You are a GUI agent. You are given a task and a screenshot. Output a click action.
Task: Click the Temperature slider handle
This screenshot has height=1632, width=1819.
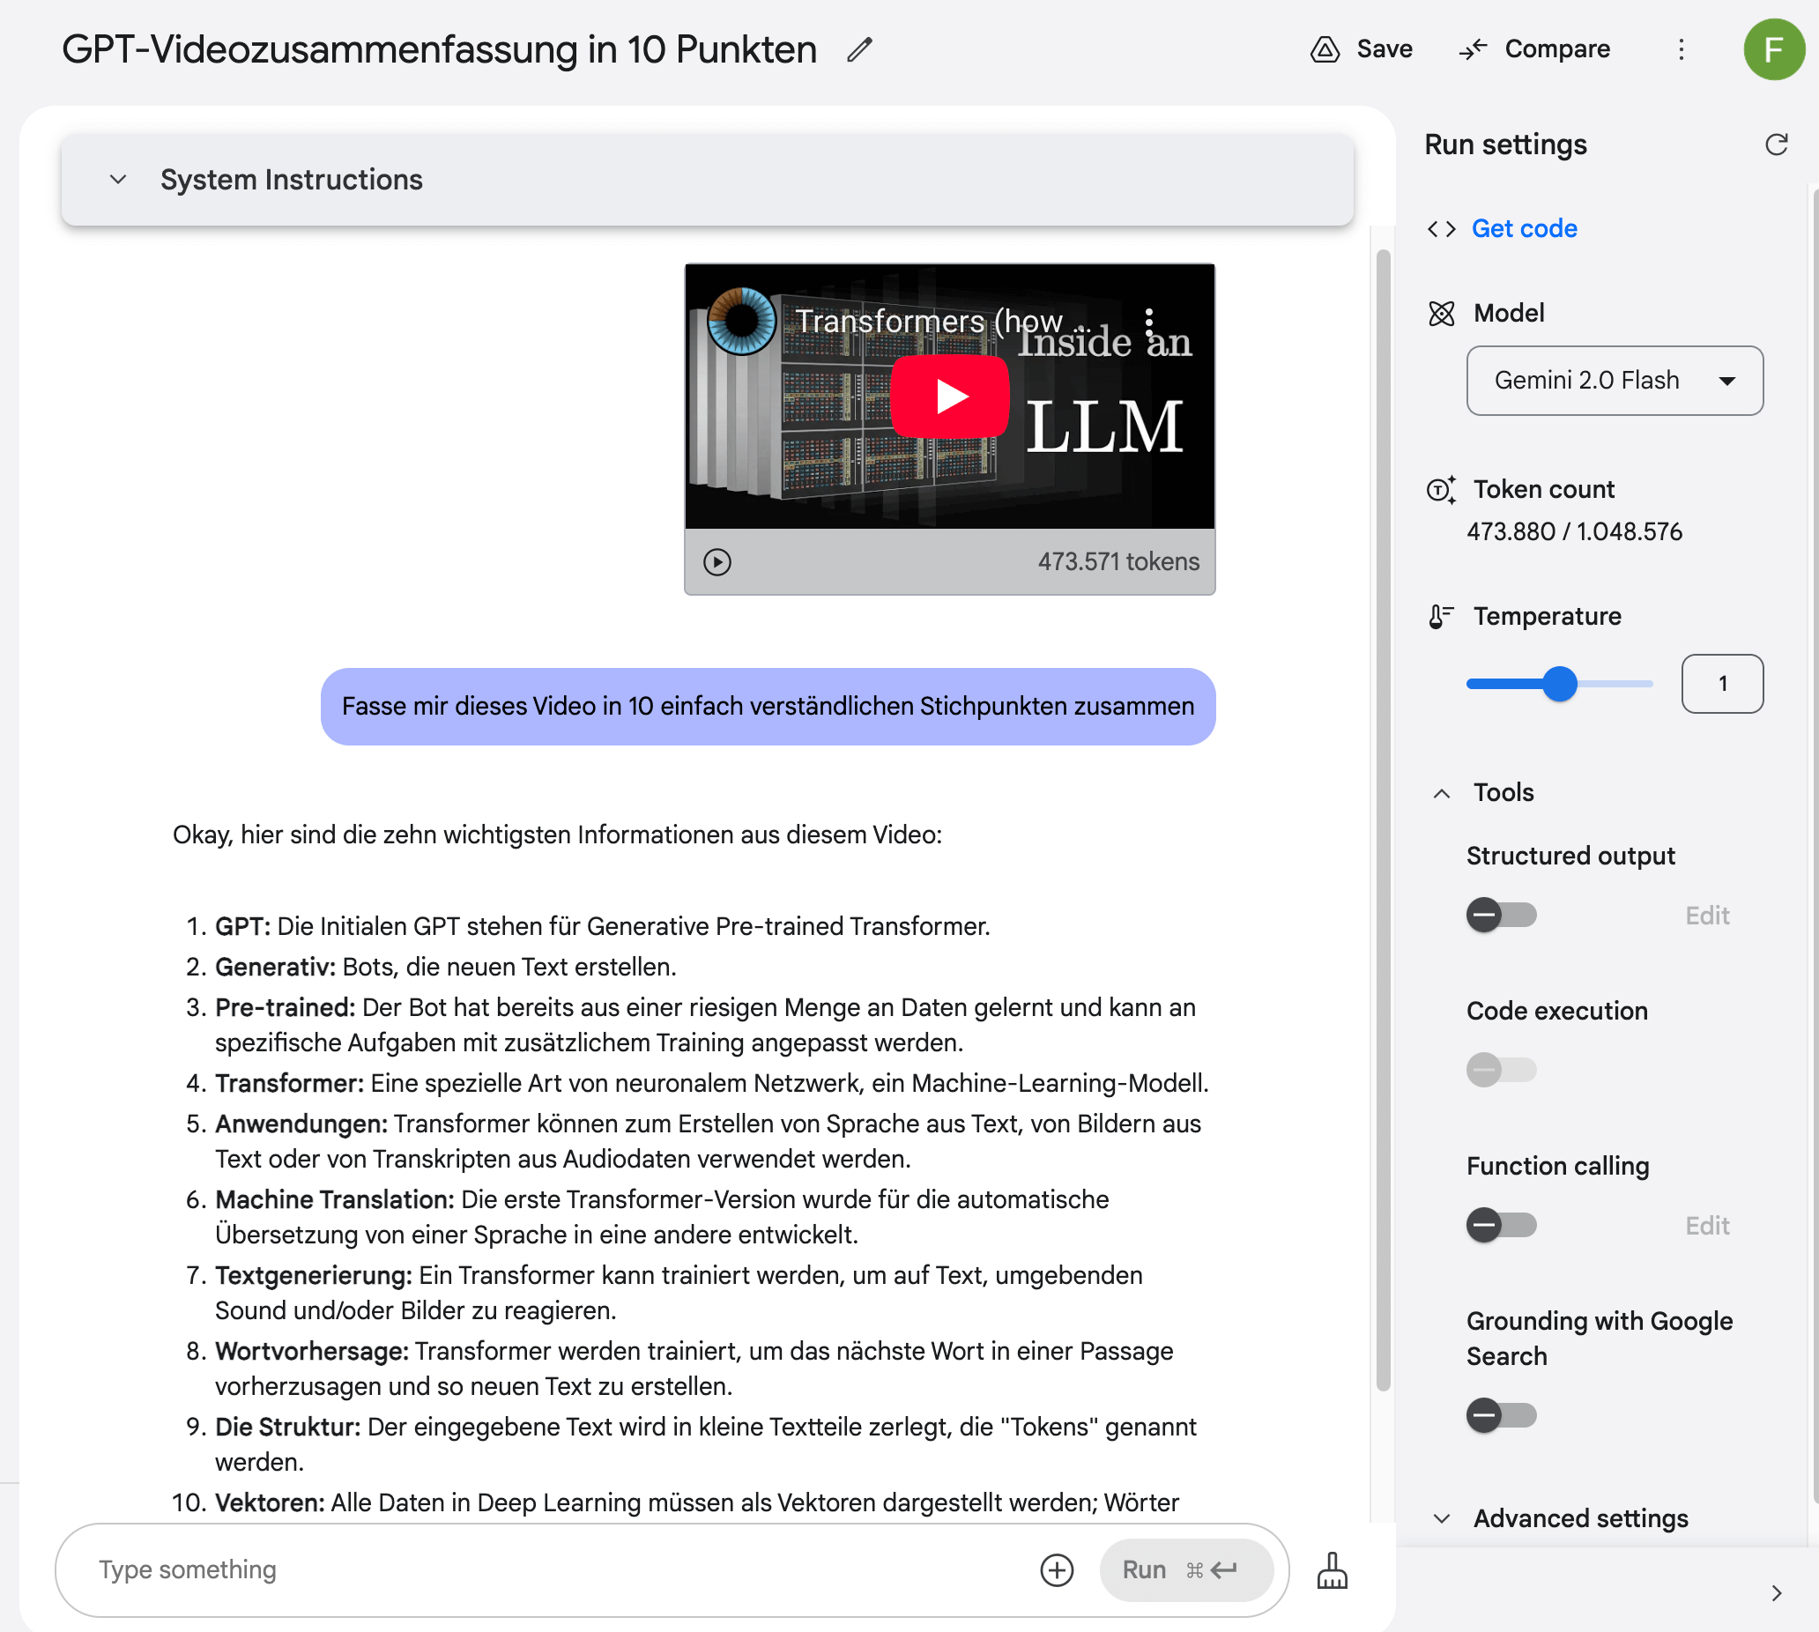[x=1559, y=683]
